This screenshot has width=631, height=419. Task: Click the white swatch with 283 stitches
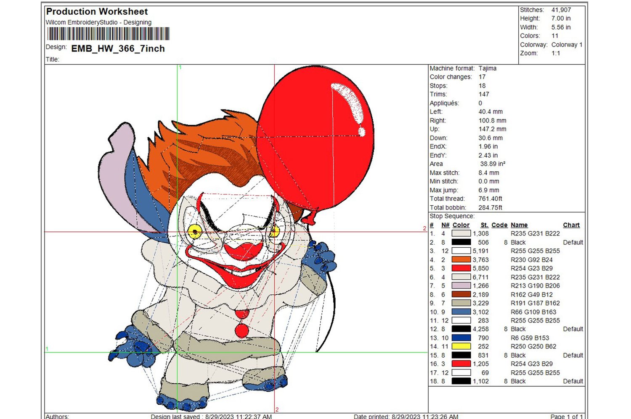(461, 320)
